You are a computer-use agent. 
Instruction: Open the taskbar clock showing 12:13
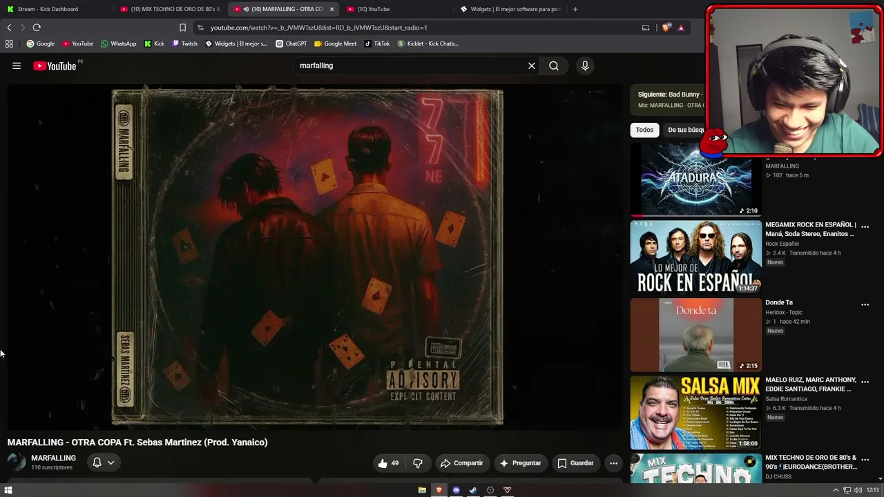873,490
